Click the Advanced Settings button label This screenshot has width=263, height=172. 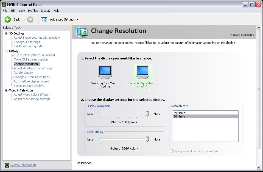pos(62,19)
